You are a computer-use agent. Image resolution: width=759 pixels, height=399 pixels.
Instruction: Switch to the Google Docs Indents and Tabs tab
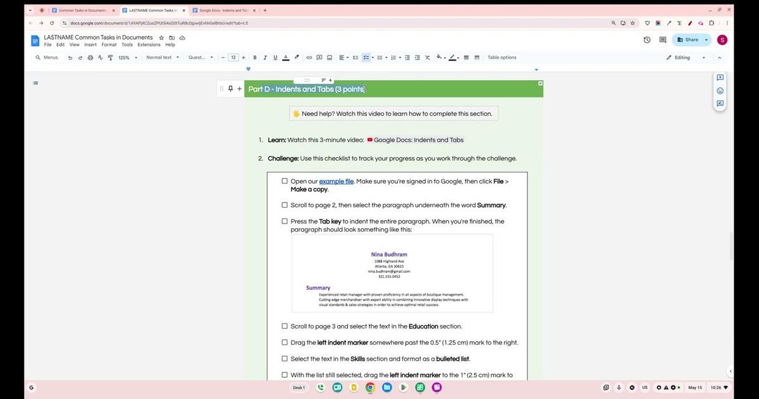pos(223,10)
